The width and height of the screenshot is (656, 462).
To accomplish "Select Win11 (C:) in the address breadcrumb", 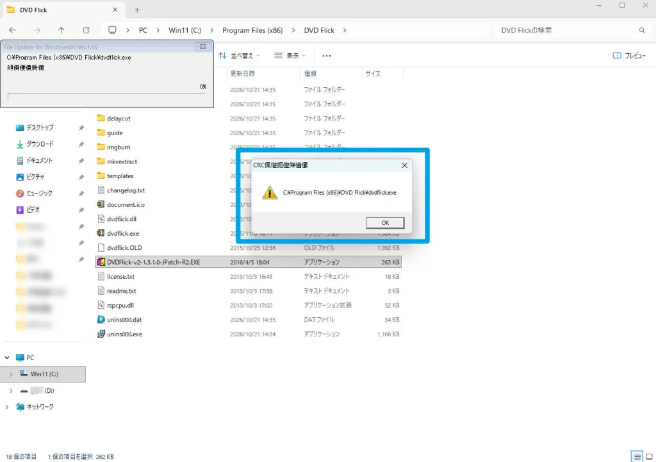I will (185, 30).
